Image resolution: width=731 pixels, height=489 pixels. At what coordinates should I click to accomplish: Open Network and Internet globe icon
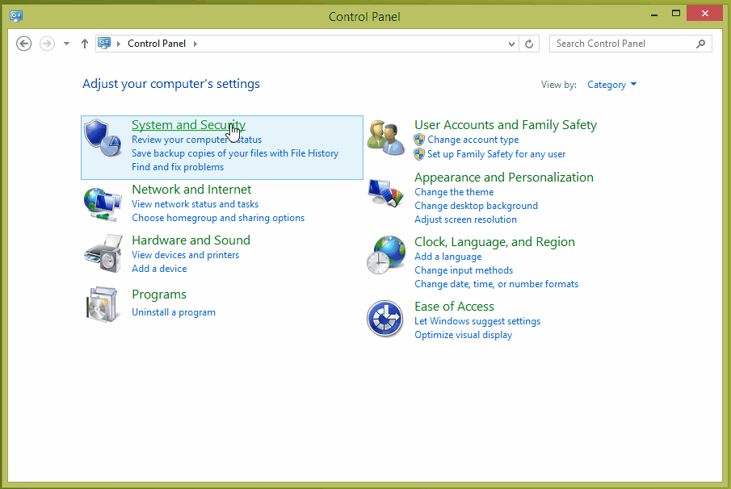(x=103, y=204)
